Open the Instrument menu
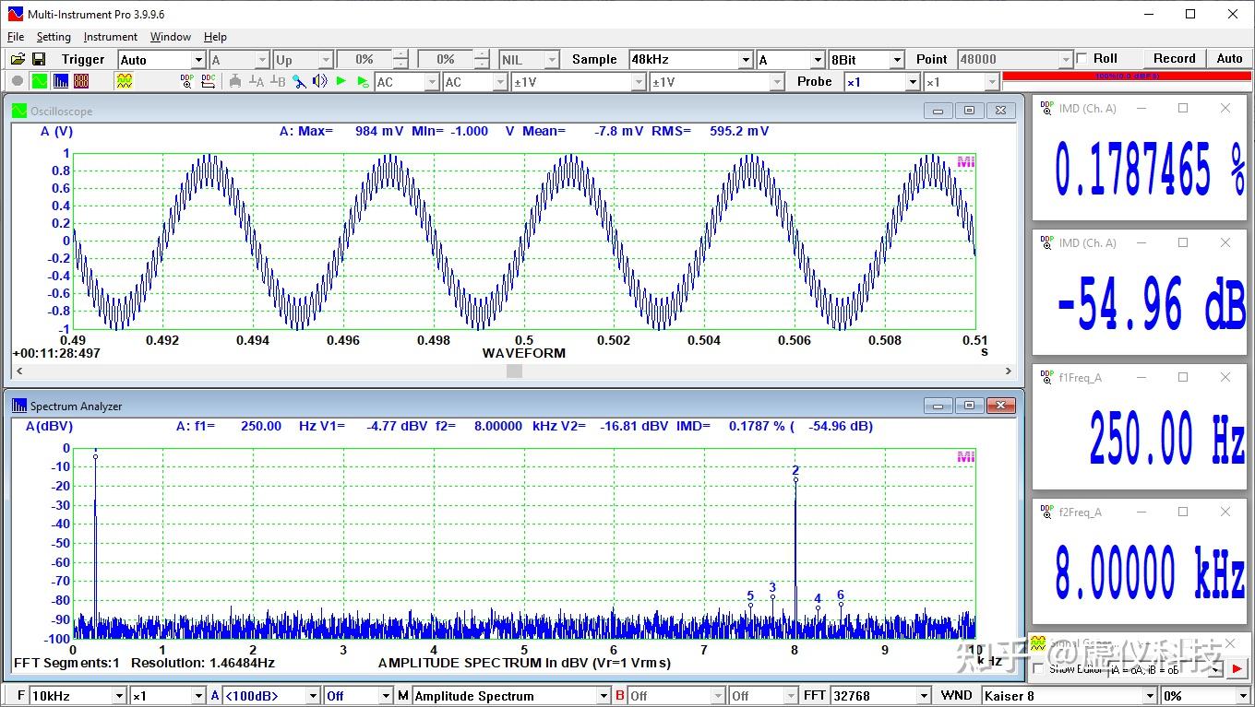The height and width of the screenshot is (707, 1255). click(x=110, y=37)
